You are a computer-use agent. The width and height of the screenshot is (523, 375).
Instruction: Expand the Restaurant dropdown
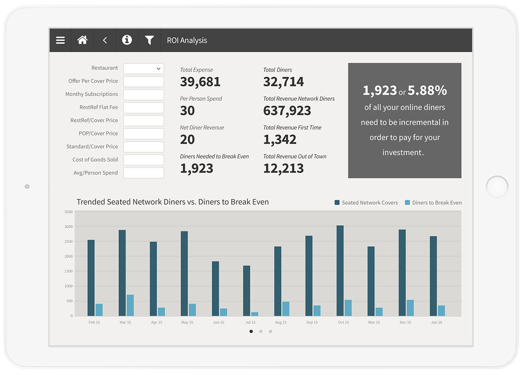point(144,68)
